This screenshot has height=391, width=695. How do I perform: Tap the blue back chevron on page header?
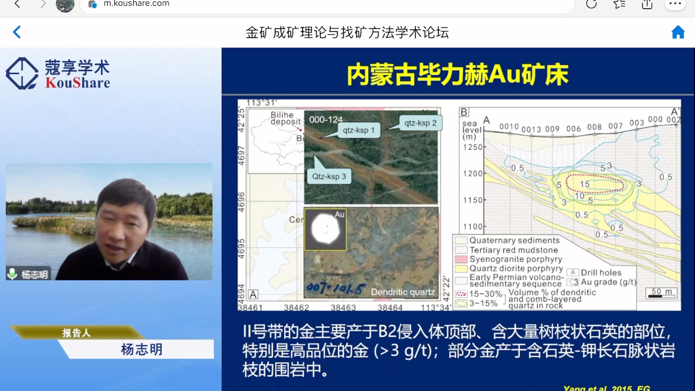(x=17, y=32)
